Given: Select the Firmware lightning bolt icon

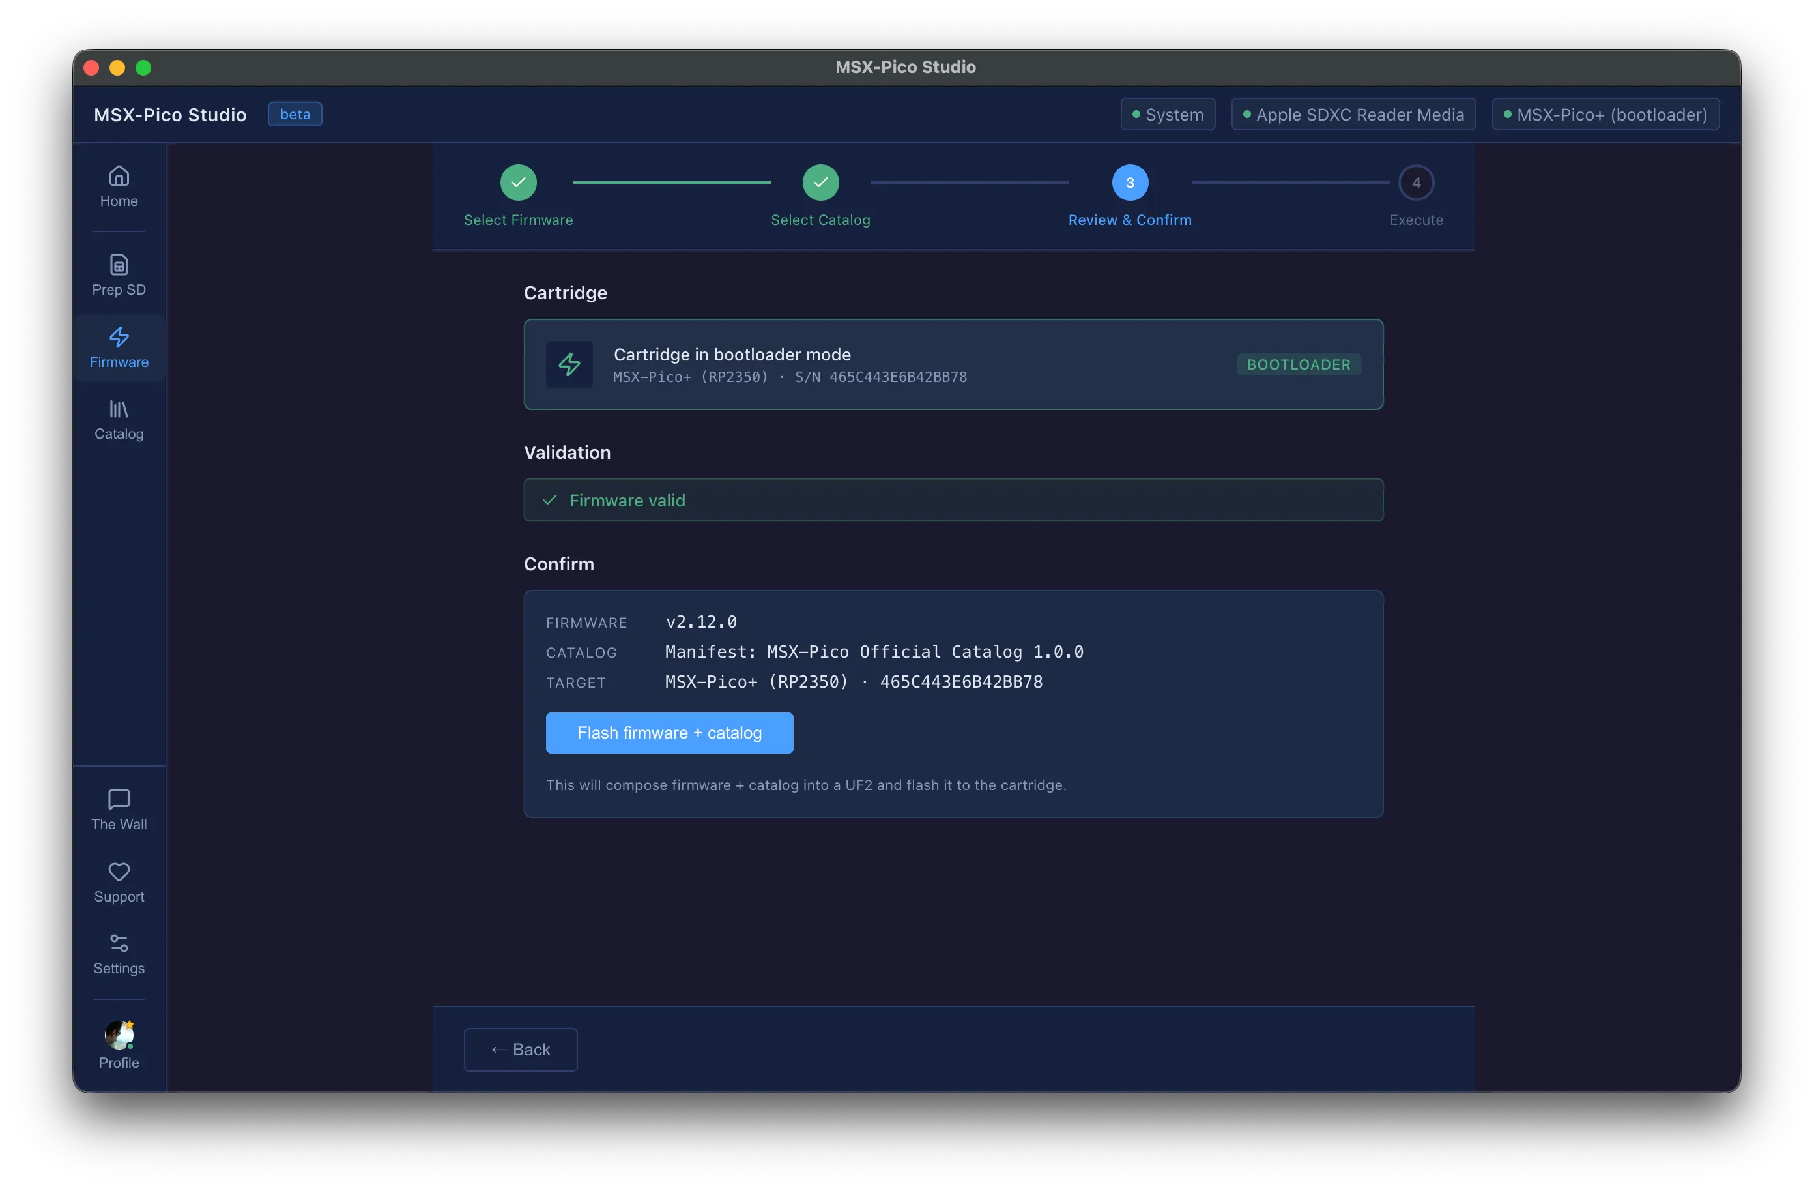Looking at the screenshot, I should point(119,337).
